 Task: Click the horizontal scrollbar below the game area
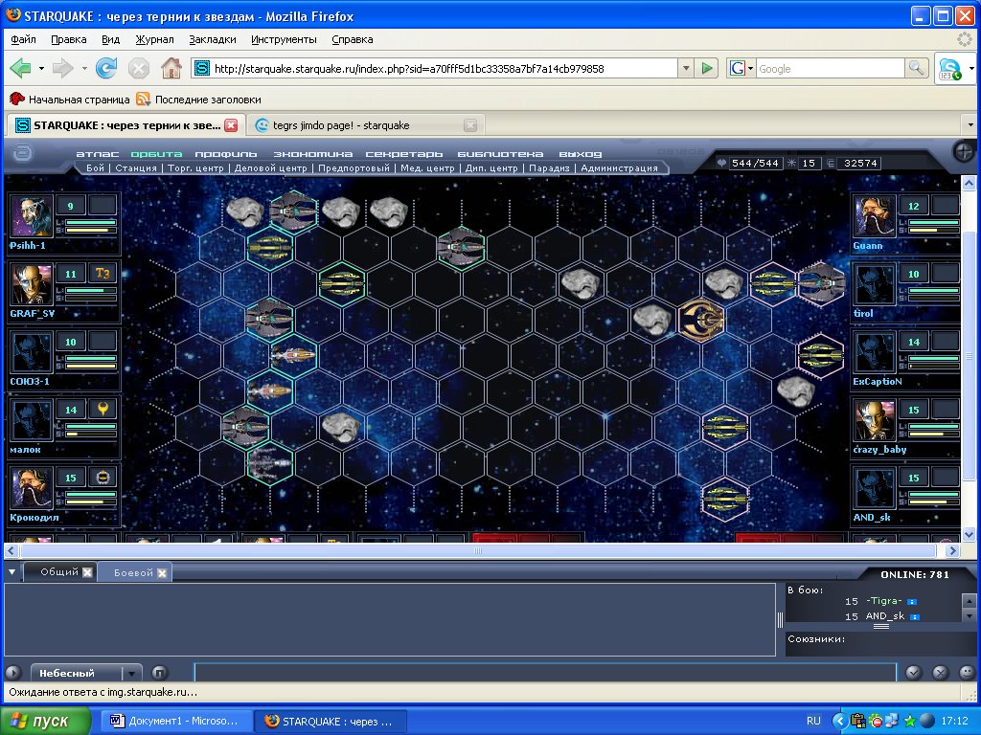(476, 551)
